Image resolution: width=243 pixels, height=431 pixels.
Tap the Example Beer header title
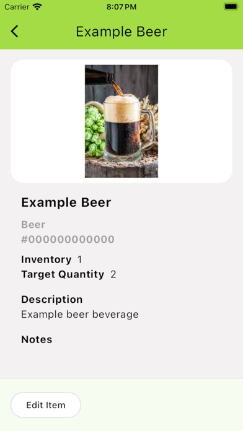click(122, 32)
